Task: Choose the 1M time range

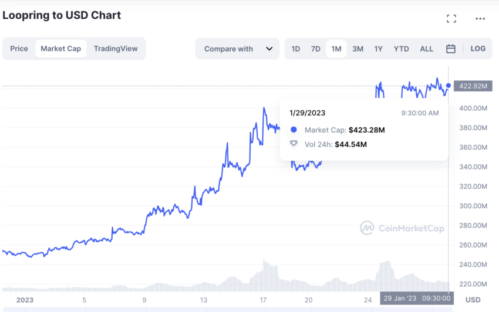Action: 336,49
